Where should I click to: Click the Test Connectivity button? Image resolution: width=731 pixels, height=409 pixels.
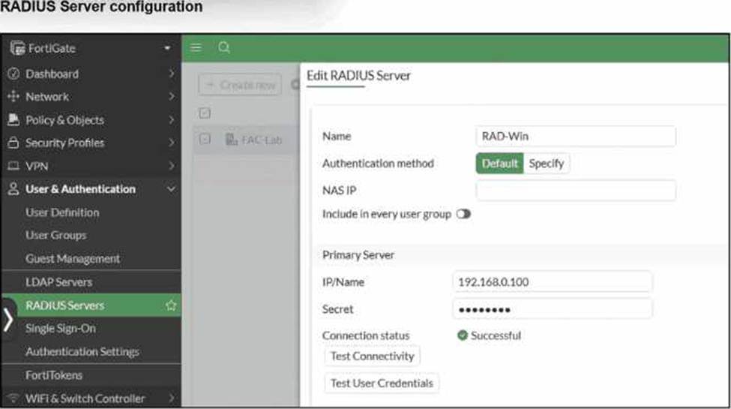click(x=372, y=356)
